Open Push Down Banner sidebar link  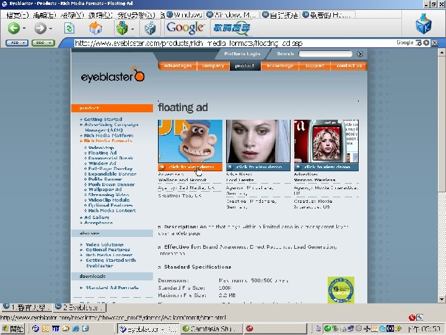pos(111,184)
